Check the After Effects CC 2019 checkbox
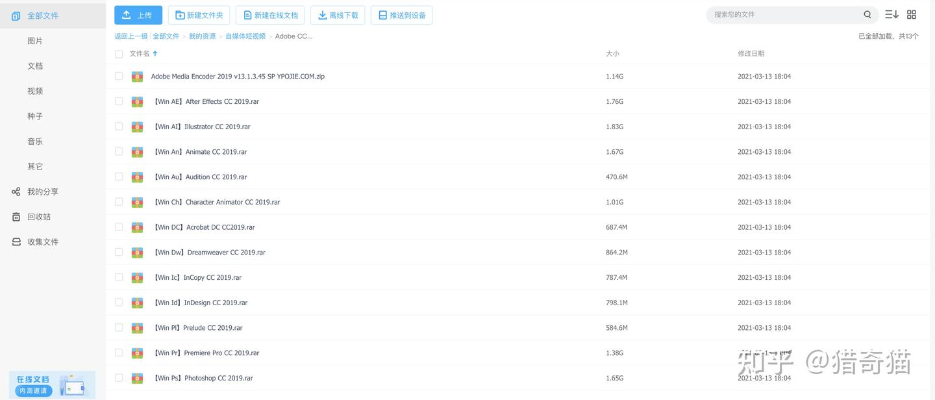Image resolution: width=935 pixels, height=400 pixels. 119,101
